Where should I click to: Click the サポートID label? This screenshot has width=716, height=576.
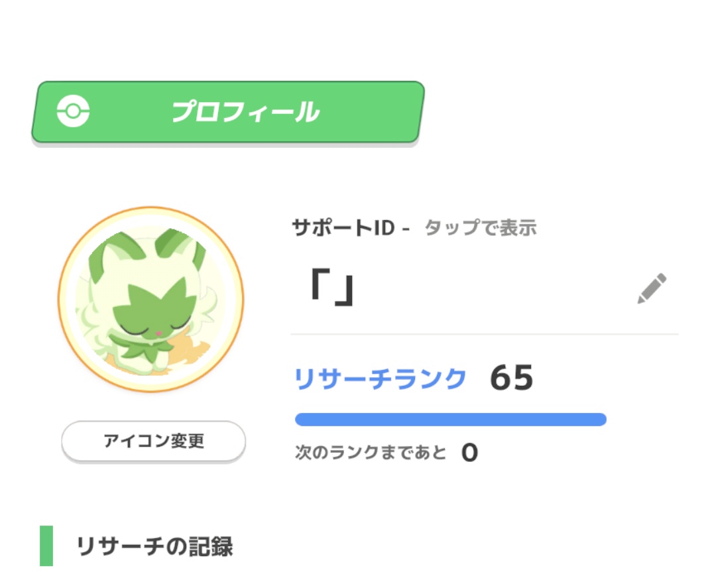343,227
